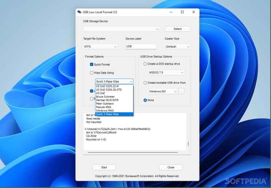Viewport: 271px width, 188px height.
Task: Open the USB Storage Device dropdown
Action: coord(121,29)
